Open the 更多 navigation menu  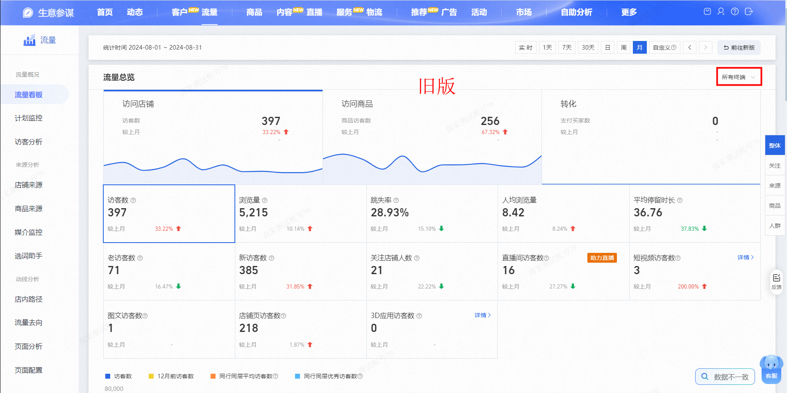[x=629, y=12]
